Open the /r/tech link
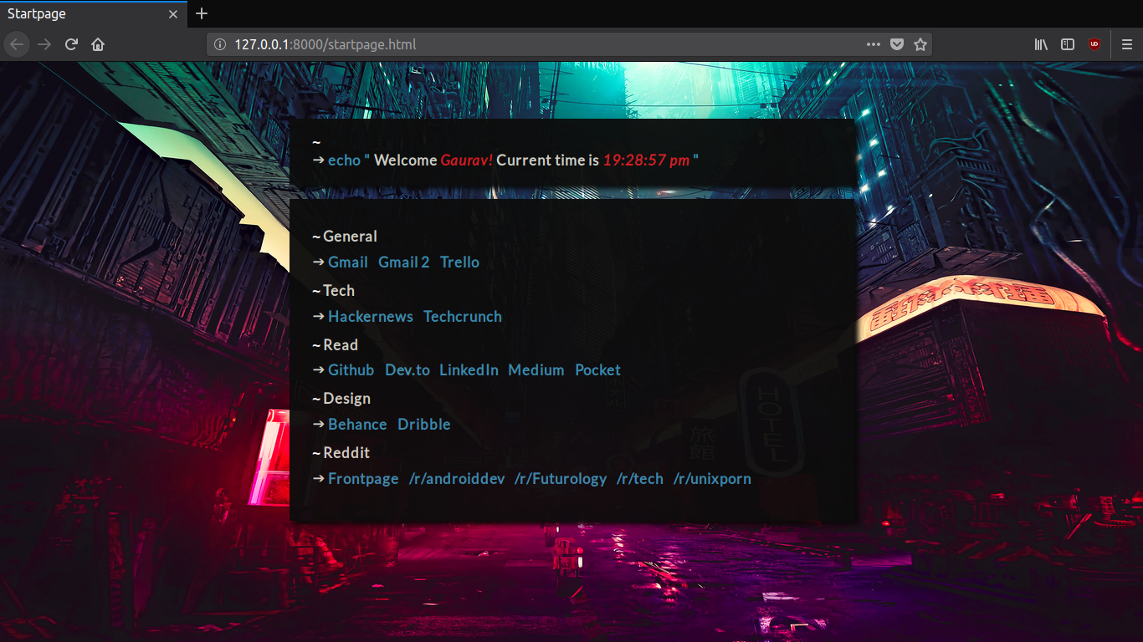The height and width of the screenshot is (642, 1143). pos(640,479)
